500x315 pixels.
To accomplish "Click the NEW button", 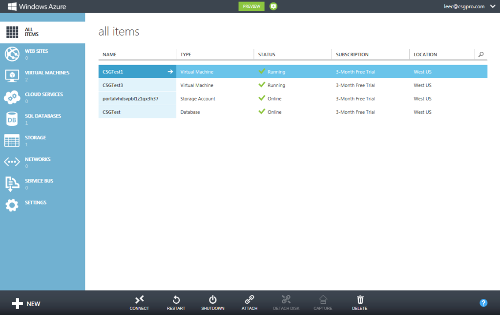I will (x=26, y=303).
